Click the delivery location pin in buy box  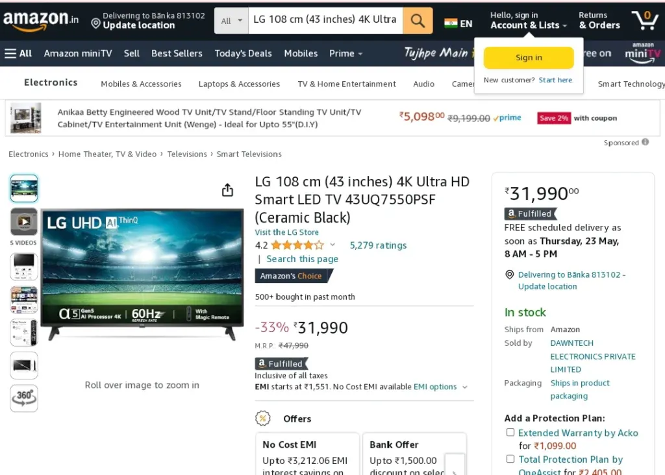click(x=509, y=275)
